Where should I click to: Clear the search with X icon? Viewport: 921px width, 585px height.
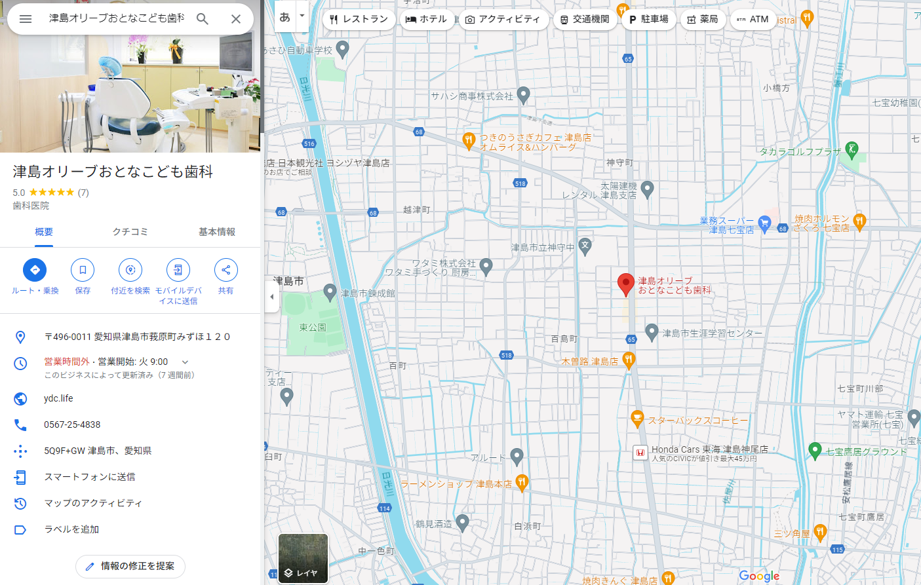(x=236, y=19)
